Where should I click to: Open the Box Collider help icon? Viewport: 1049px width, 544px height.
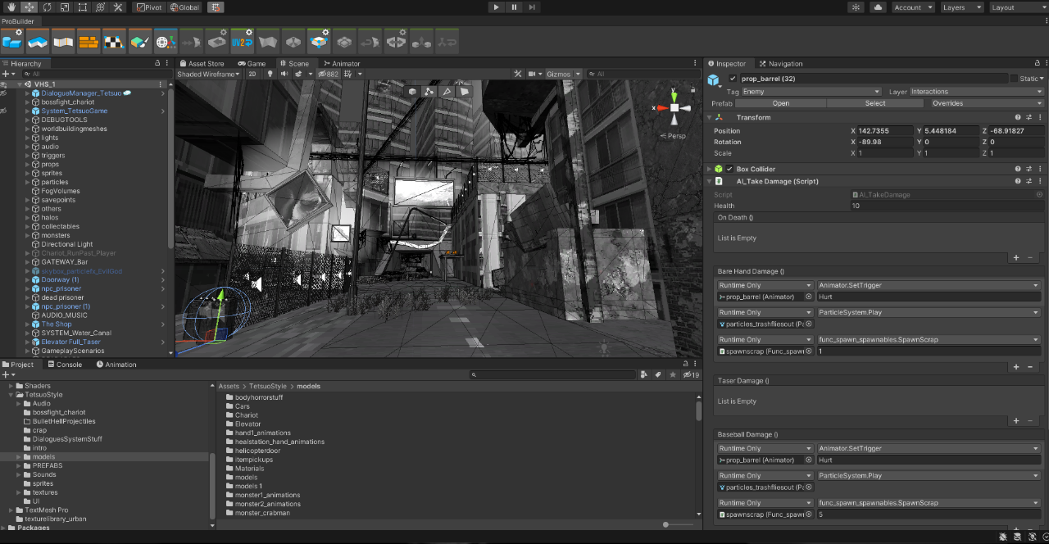(x=1018, y=169)
